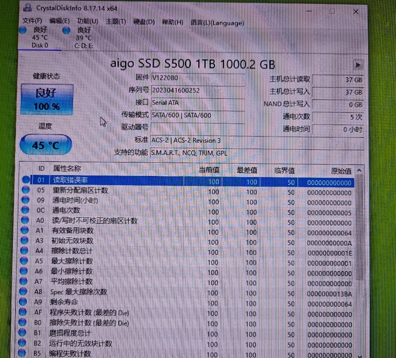The width and height of the screenshot is (396, 358).
Task: Click the 通电次数 value 5 次
Action: [x=338, y=117]
